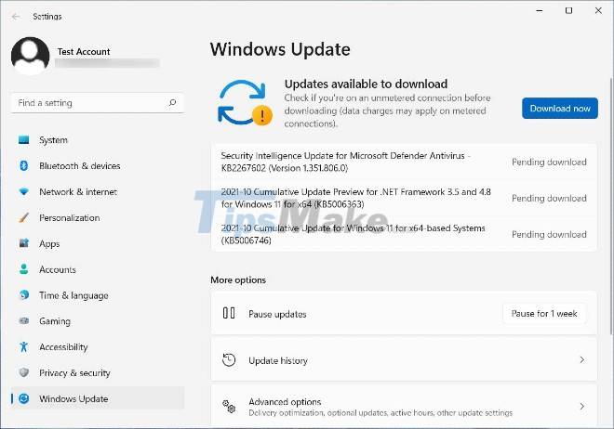Click the Personalization paintbrush icon
Screen dimensions: 614x429
(x=23, y=217)
